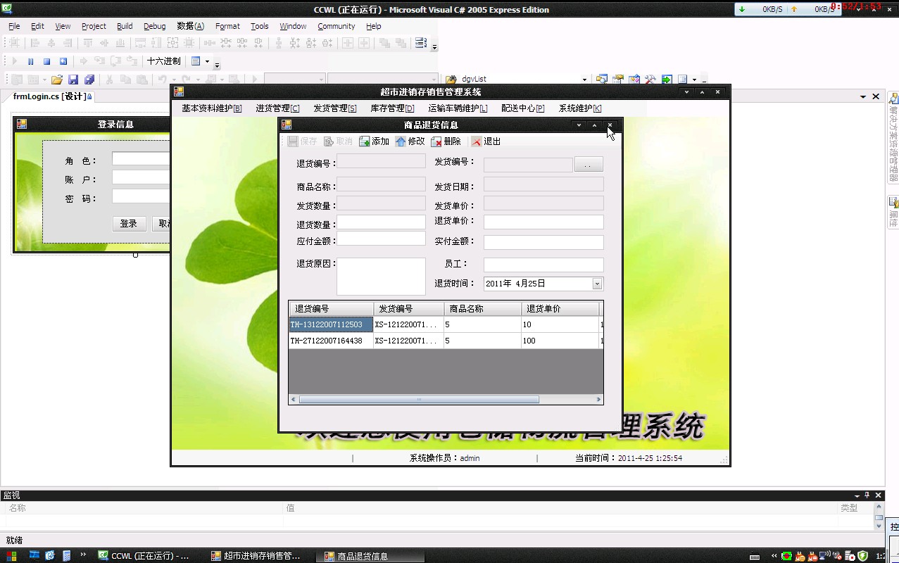
Task: Open the document tab list dropdown arrow
Action: (863, 96)
